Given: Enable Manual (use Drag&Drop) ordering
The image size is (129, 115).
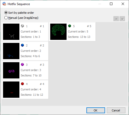Looking at the screenshot, I should [21, 18].
